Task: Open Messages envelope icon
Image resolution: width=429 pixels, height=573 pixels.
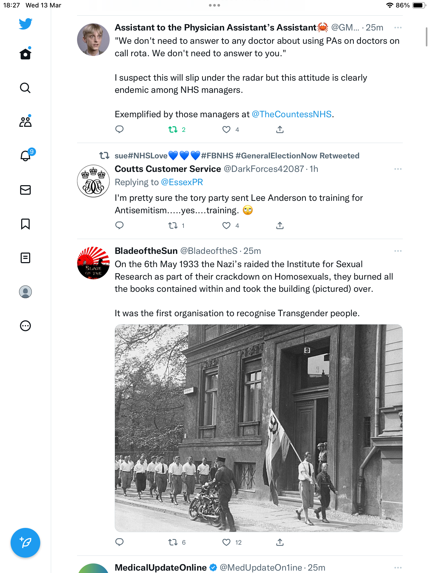Action: tap(25, 190)
